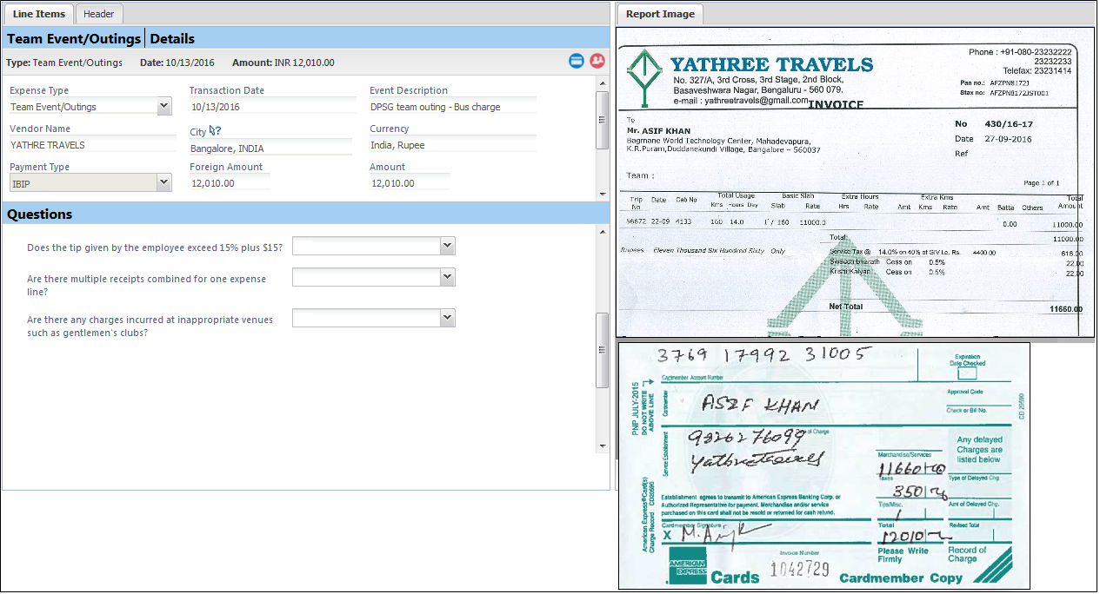
Task: Open the multiple receipts question dropdown
Action: coord(447,277)
